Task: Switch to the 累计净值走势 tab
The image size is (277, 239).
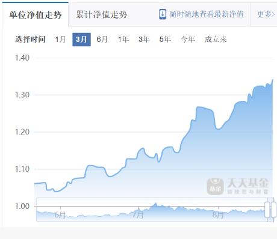Action: (101, 14)
